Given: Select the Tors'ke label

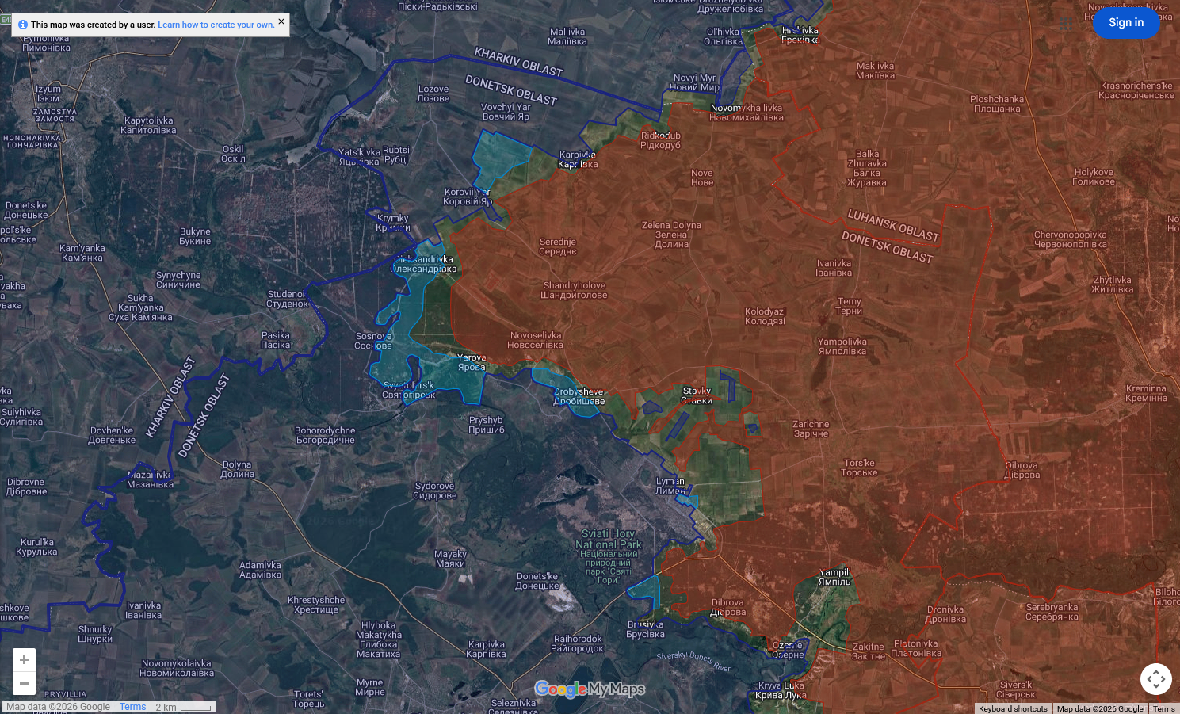Looking at the screenshot, I should [859, 468].
